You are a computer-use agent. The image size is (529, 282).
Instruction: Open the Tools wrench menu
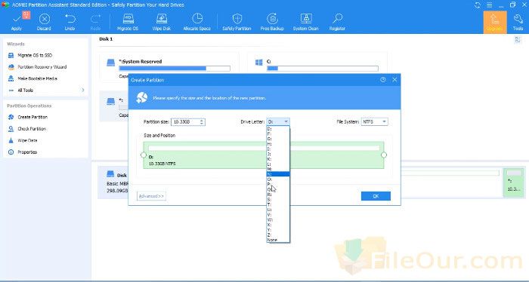pos(518,22)
